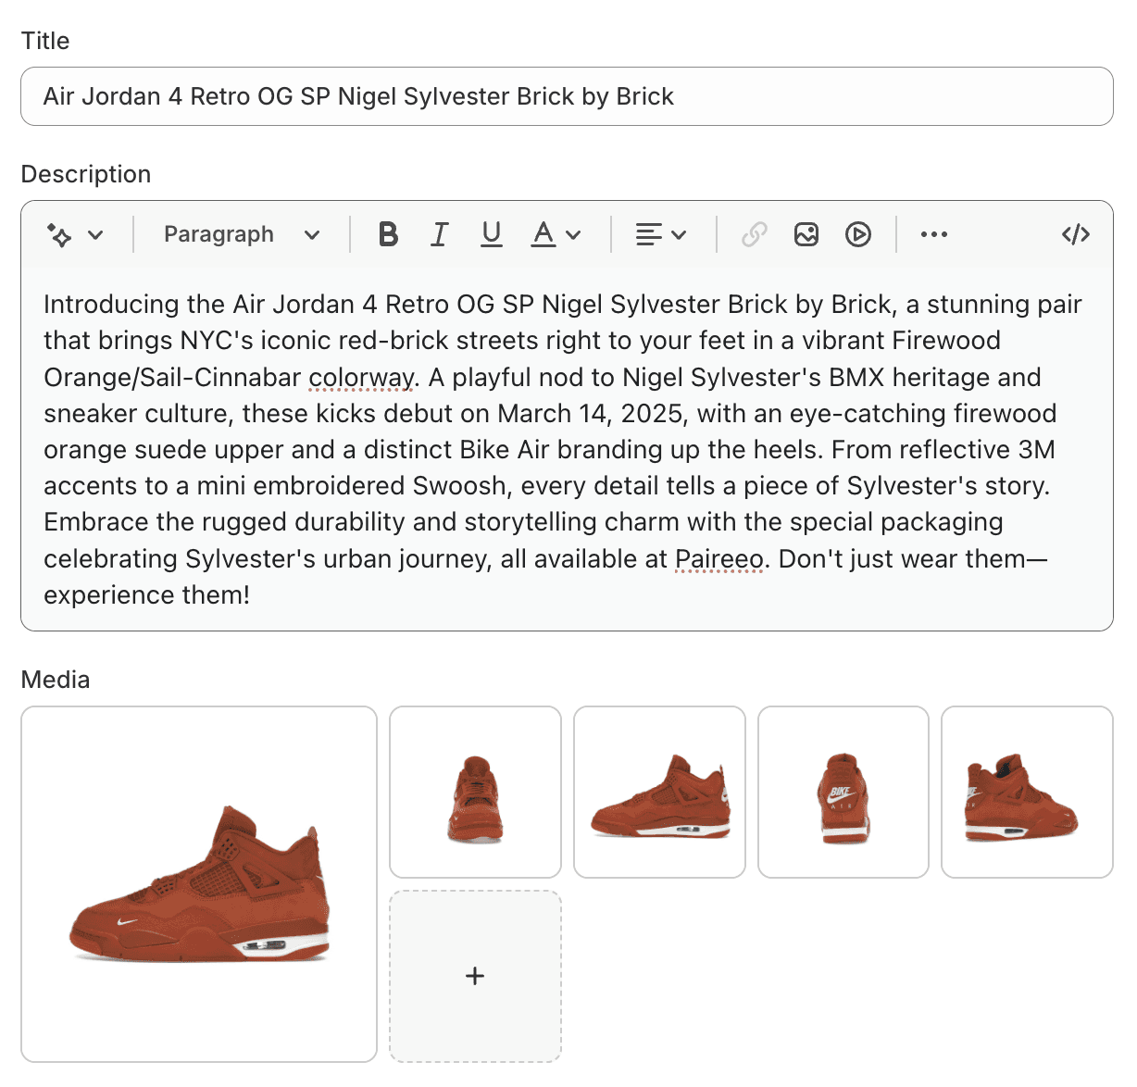Select the Bike Air heel thumbnail
This screenshot has height=1087, width=1137.
tap(843, 792)
